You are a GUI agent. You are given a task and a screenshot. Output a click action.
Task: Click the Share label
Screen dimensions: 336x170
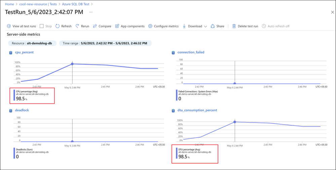220,26
